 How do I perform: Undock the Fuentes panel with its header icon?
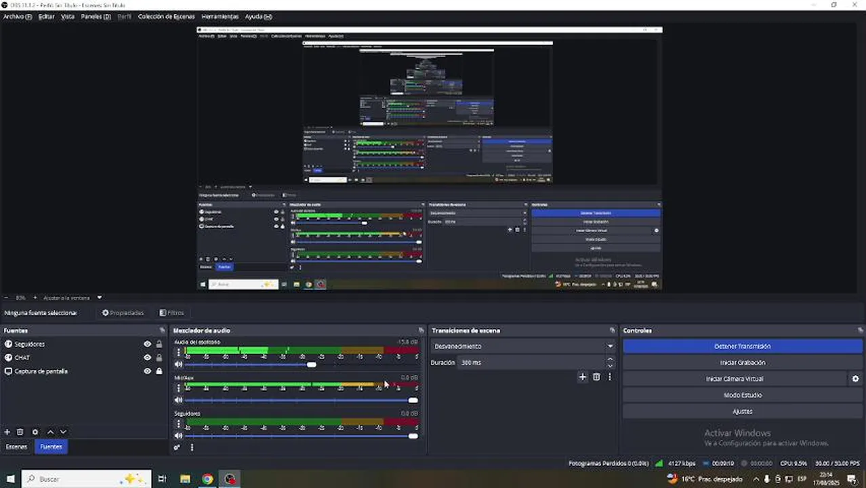(162, 331)
